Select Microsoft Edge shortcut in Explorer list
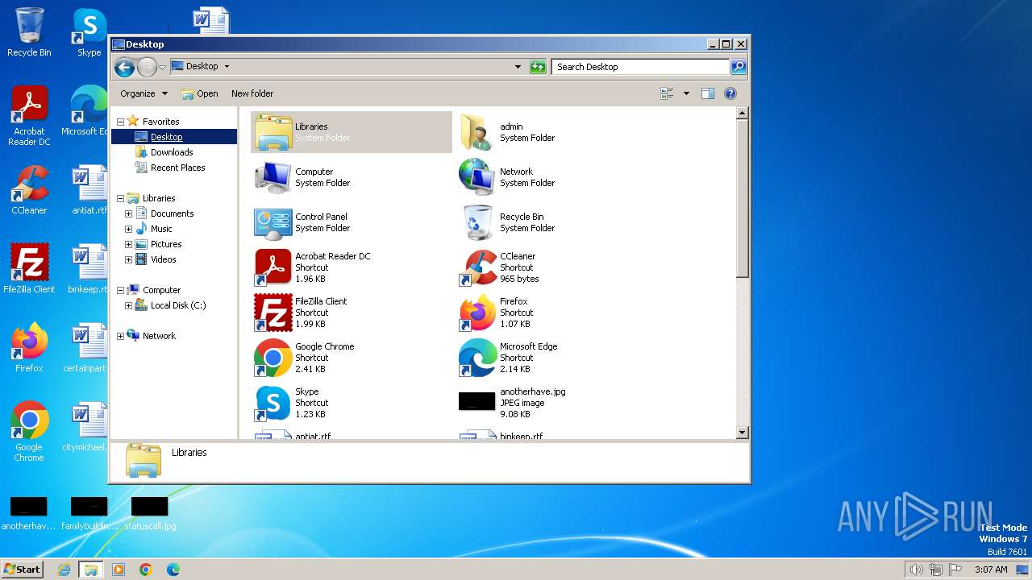 (x=477, y=358)
